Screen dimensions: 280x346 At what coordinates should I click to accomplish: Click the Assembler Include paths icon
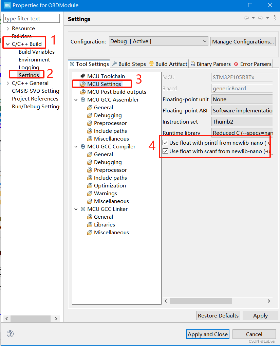[x=90, y=131]
